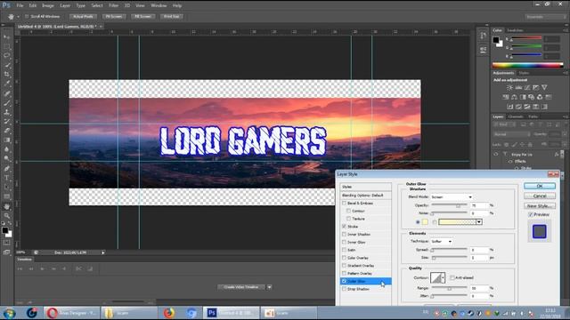570x320 pixels.
Task: Add a Brightness/Contrast adjustment
Action: click(x=509, y=87)
